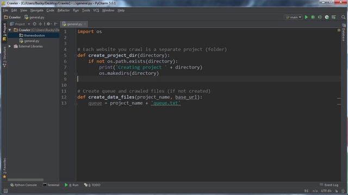Screen dimensions: 348x195
Task: Open the Window menu
Action: [x=108, y=10]
